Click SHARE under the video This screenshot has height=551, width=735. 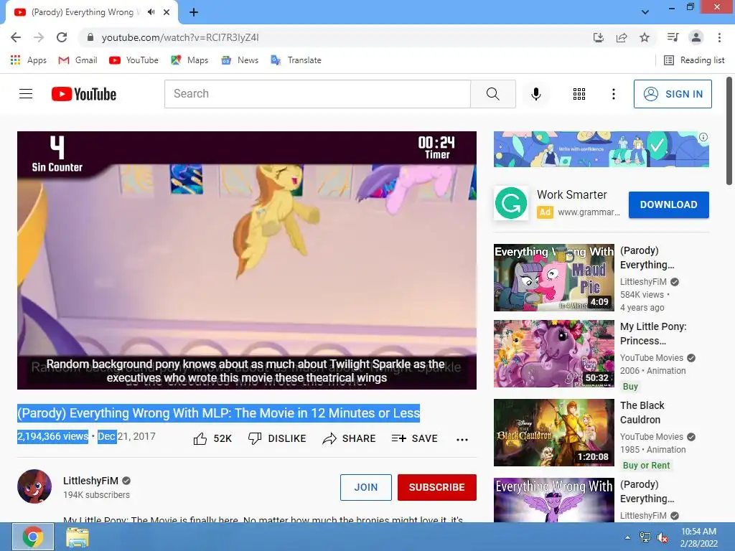tap(350, 438)
